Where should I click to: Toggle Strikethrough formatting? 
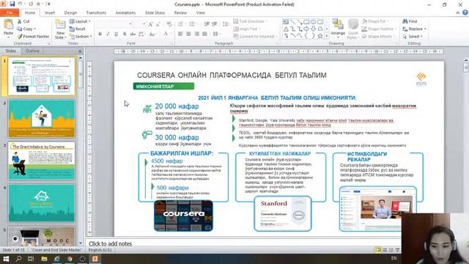(x=133, y=34)
